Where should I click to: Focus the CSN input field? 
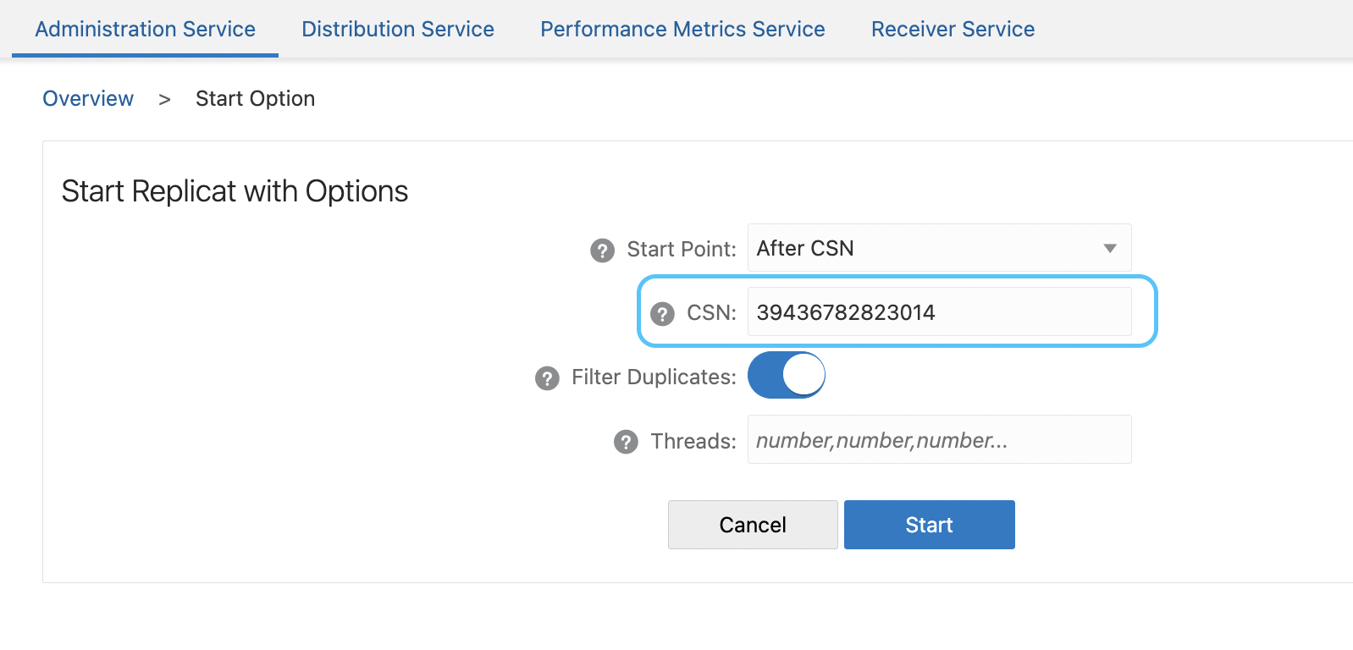point(939,311)
